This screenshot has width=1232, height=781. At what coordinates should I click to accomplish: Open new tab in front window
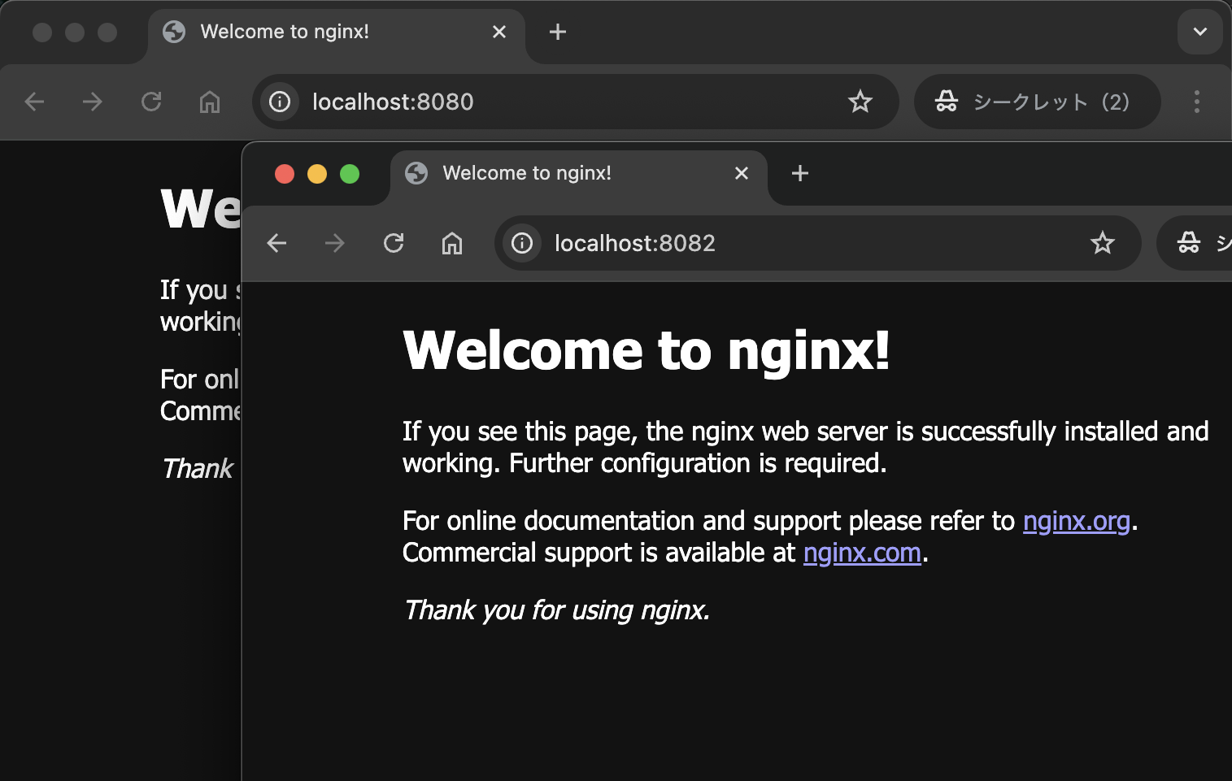pyautogui.click(x=800, y=173)
